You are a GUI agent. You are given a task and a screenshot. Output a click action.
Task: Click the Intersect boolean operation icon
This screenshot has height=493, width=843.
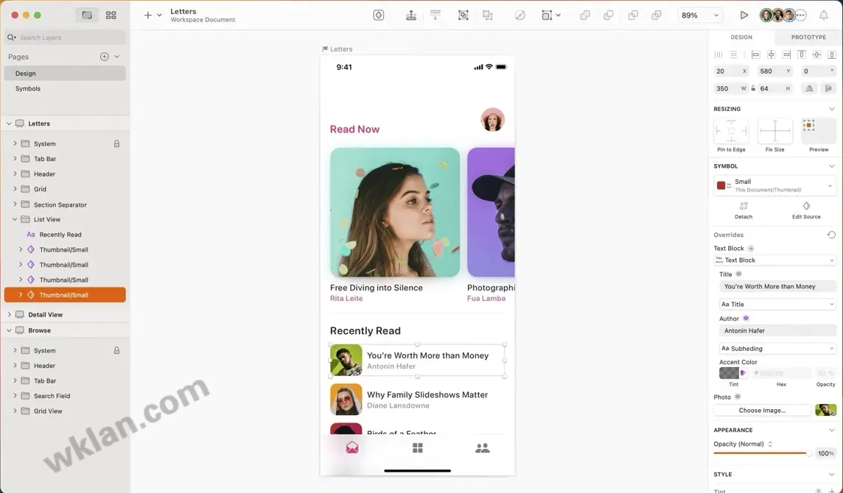pyautogui.click(x=633, y=15)
